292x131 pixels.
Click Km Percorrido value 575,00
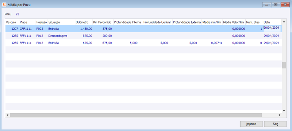[103, 29]
